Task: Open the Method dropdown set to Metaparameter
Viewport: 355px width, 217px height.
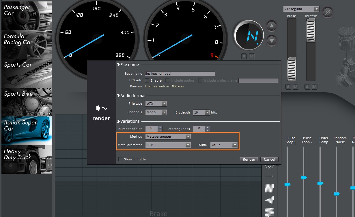Action: tap(168, 137)
